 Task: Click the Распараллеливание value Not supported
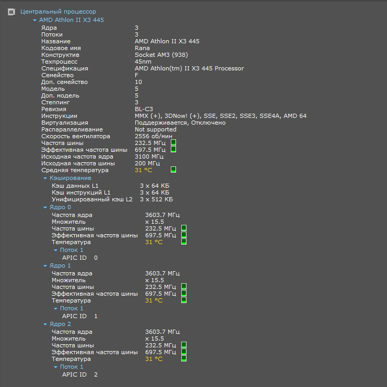pyautogui.click(x=156, y=129)
